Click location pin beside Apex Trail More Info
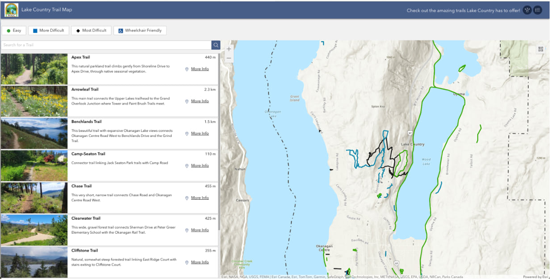552x280 pixels. 187,69
